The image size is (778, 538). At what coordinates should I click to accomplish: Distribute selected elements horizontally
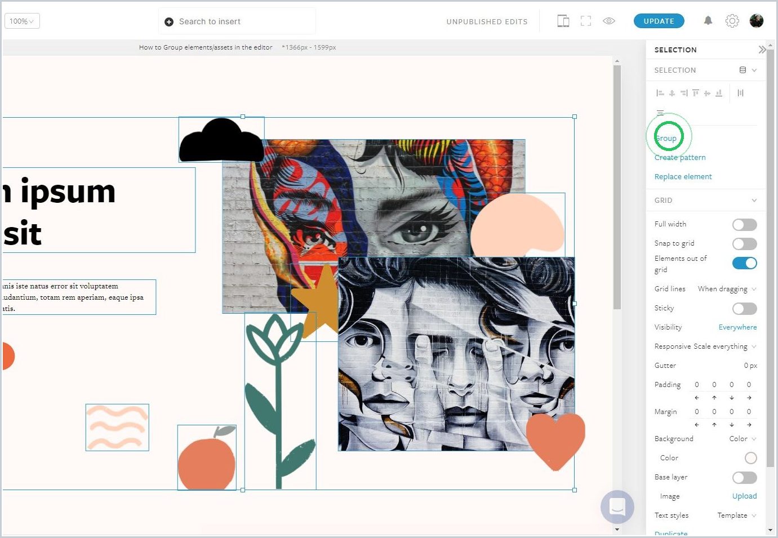740,93
